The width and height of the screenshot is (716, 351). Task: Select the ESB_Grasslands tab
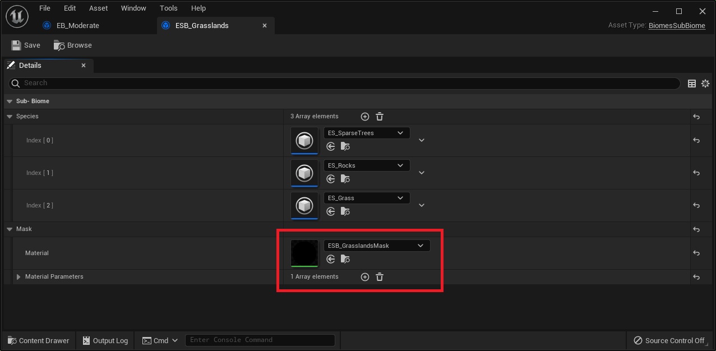[x=202, y=25]
